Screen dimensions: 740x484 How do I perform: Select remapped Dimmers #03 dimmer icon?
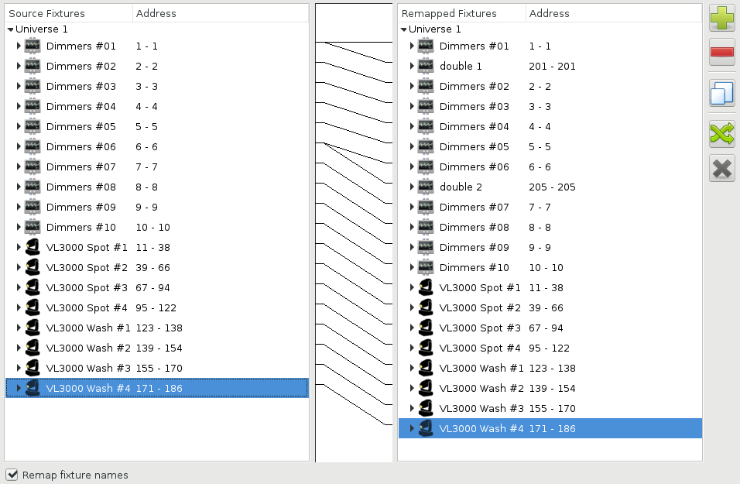[426, 106]
